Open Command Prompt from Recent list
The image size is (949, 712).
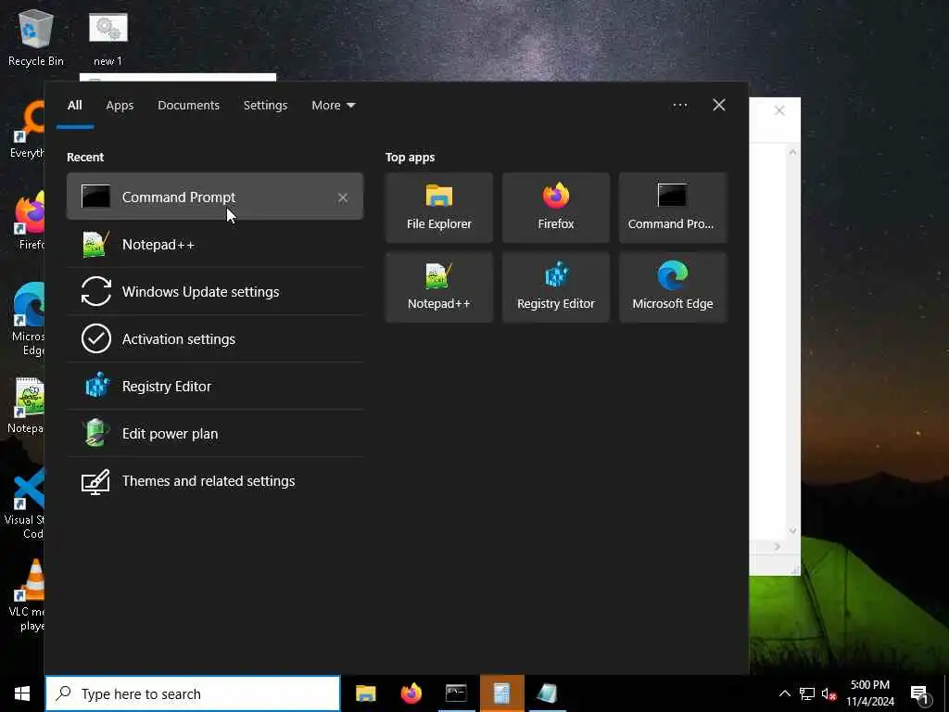pyautogui.click(x=215, y=197)
